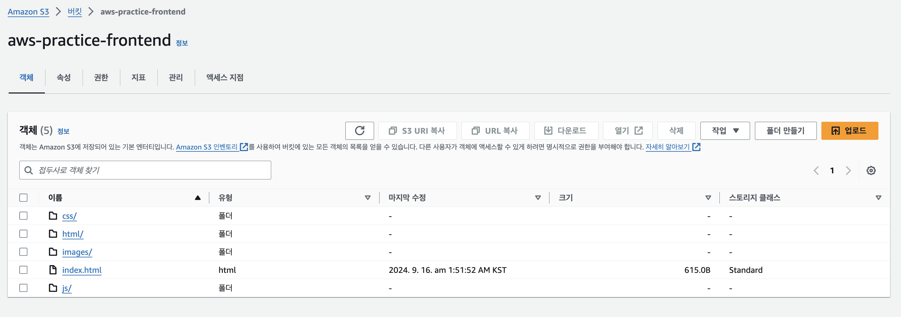Sort by 스토리지 클래스 column arrow
This screenshot has height=317, width=901.
coord(878,198)
